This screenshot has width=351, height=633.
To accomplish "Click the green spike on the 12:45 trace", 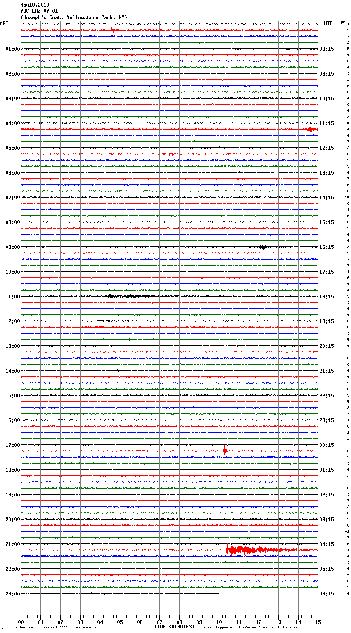I will click(130, 339).
